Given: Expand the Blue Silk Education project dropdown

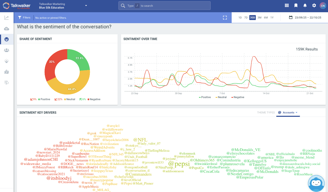Looking at the screenshot, I should tap(86, 6).
